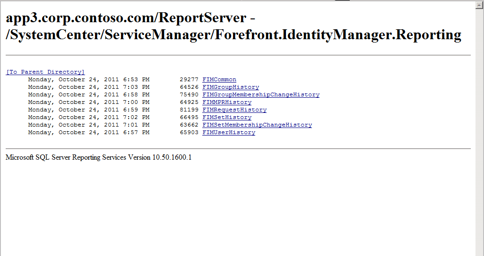Open the FIMGroupHistory report link
This screenshot has height=256, width=484.
[231, 87]
